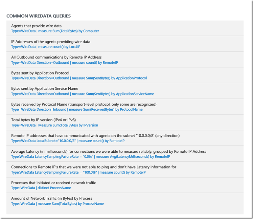Screen dimensions: 253x219
Task: Select "IP Addresses of the agents providing wire data" title
Action: tap(50, 42)
